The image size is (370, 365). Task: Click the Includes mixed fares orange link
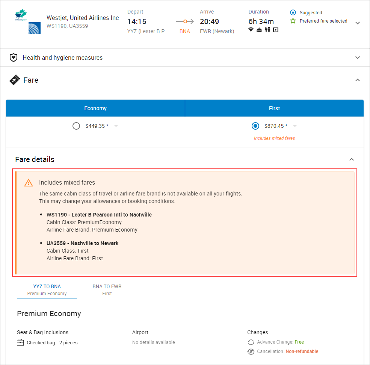click(275, 138)
